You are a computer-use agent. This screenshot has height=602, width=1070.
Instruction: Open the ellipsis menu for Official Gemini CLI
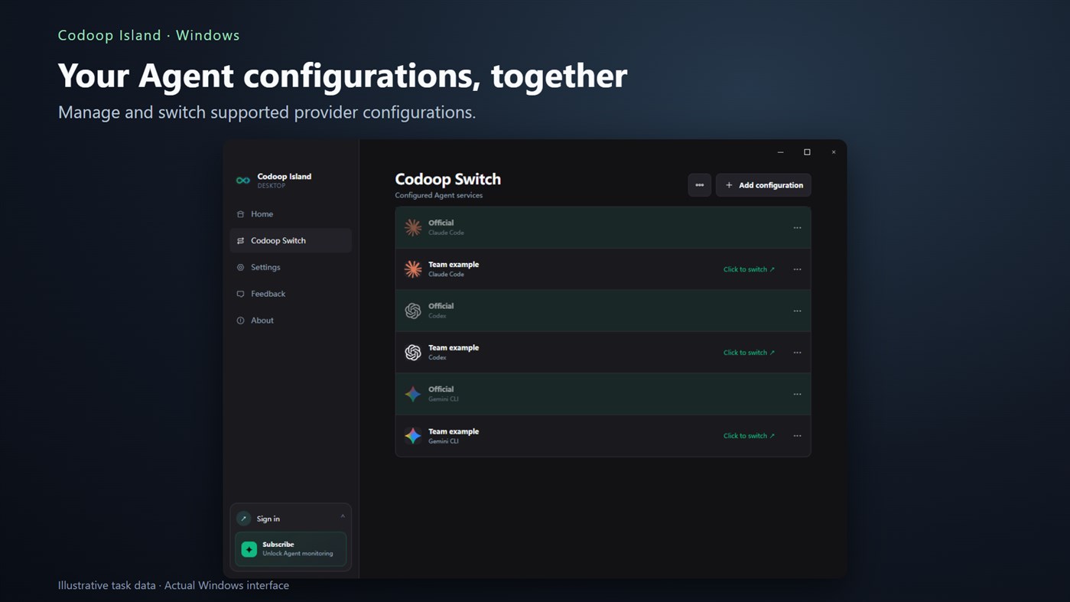tap(797, 395)
